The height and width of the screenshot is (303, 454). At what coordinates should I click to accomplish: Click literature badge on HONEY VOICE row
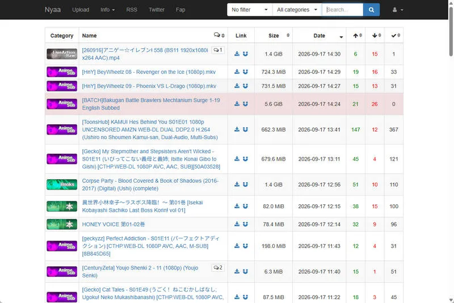click(x=62, y=224)
